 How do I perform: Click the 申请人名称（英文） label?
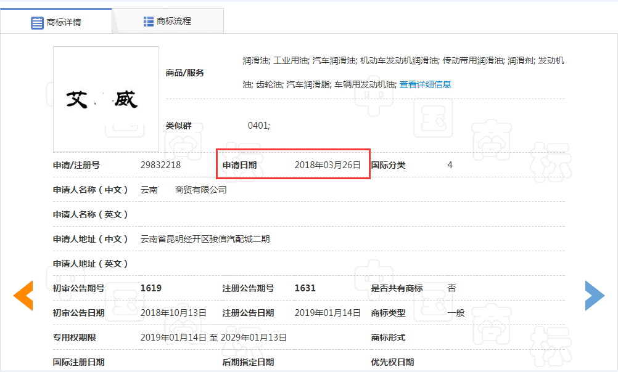tap(91, 214)
